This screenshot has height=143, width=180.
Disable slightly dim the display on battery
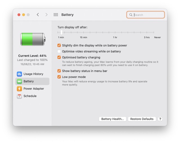(x=59, y=45)
